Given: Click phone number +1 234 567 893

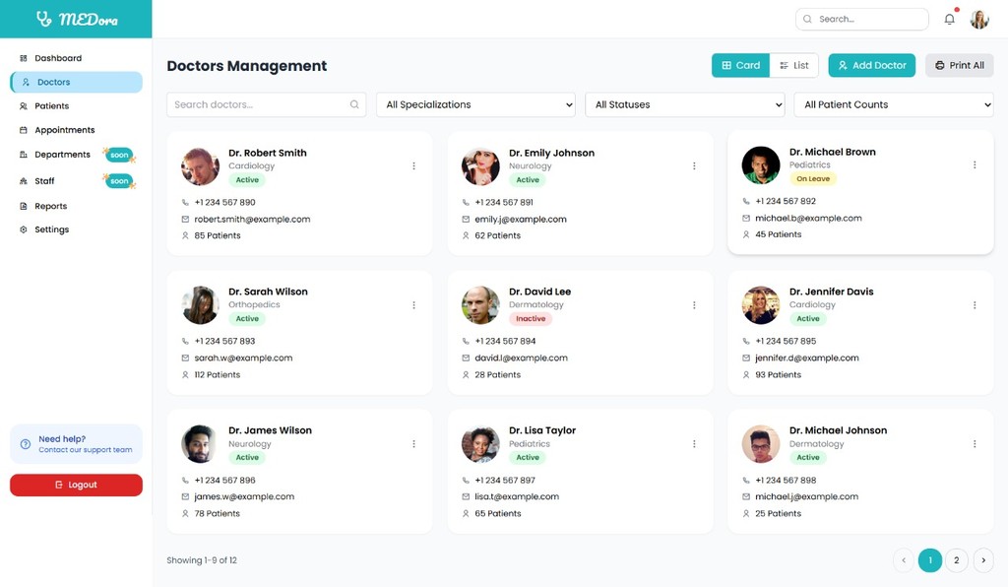Looking at the screenshot, I should (x=224, y=341).
